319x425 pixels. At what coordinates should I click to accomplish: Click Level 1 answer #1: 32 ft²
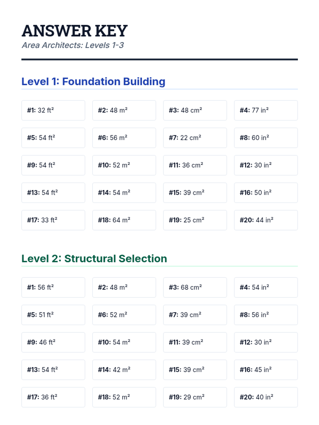point(53,110)
